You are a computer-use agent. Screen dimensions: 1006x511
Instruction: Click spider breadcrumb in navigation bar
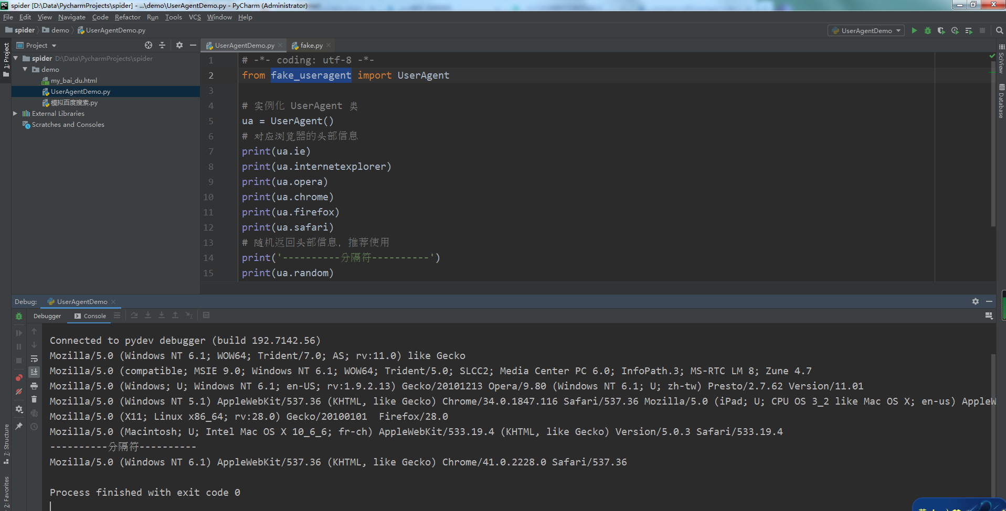pyautogui.click(x=20, y=30)
